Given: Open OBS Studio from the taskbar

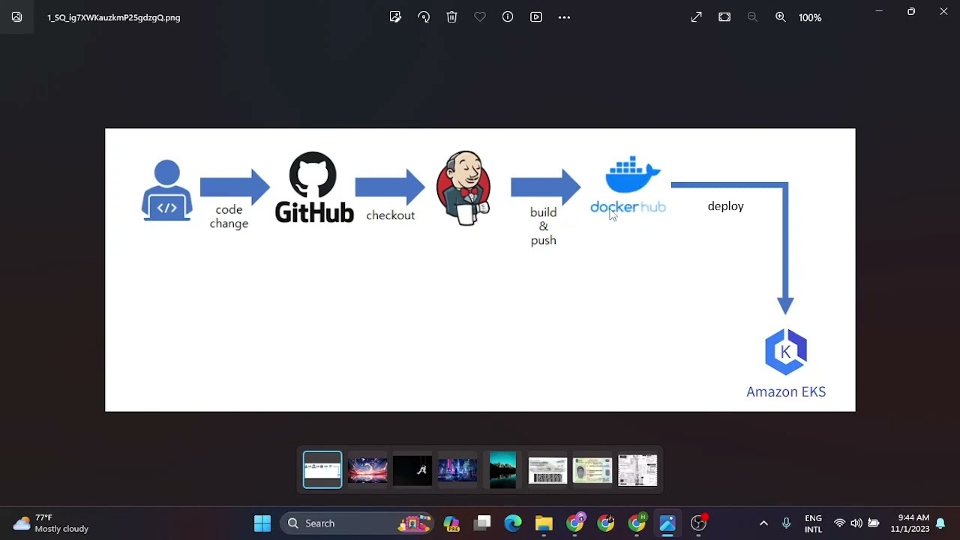Looking at the screenshot, I should click(699, 523).
